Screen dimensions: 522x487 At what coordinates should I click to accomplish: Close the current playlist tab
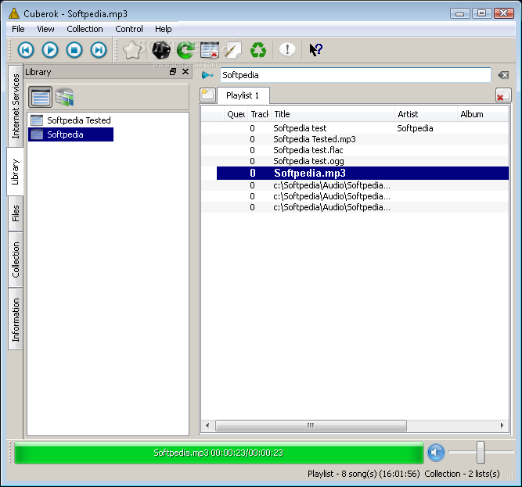tap(503, 95)
